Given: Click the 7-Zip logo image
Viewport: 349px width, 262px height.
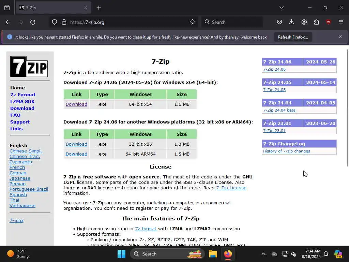Looking at the screenshot, I should point(29,67).
